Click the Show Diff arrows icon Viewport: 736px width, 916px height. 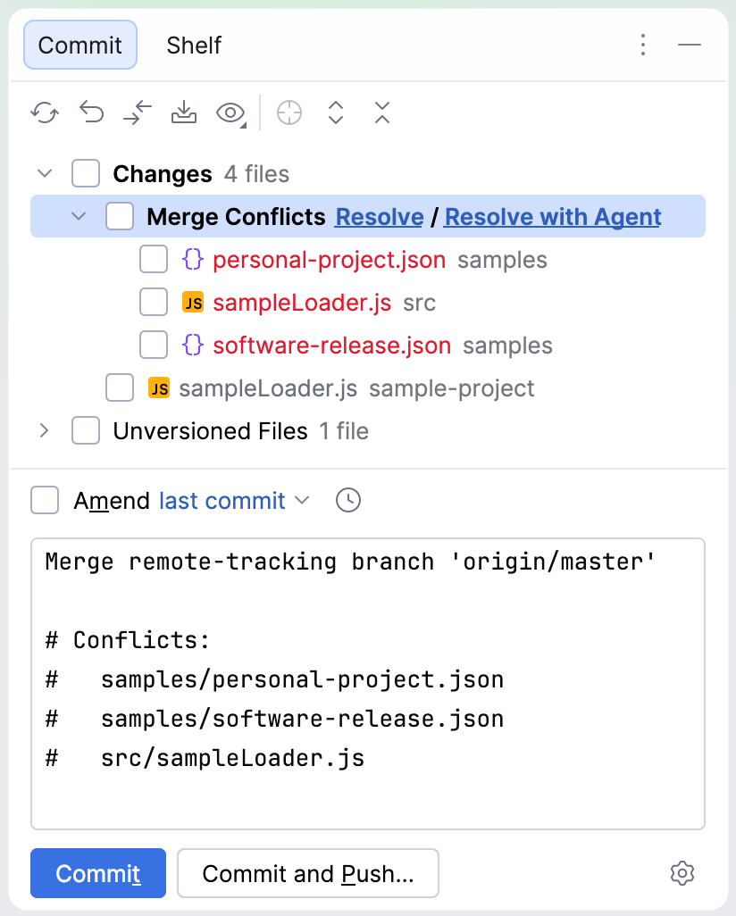[138, 112]
